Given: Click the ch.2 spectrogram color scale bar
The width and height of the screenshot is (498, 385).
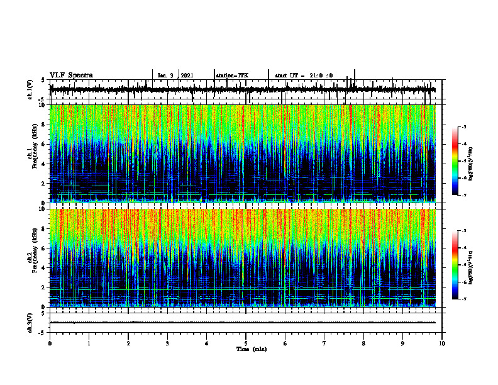Looking at the screenshot, I should pyautogui.click(x=455, y=265).
